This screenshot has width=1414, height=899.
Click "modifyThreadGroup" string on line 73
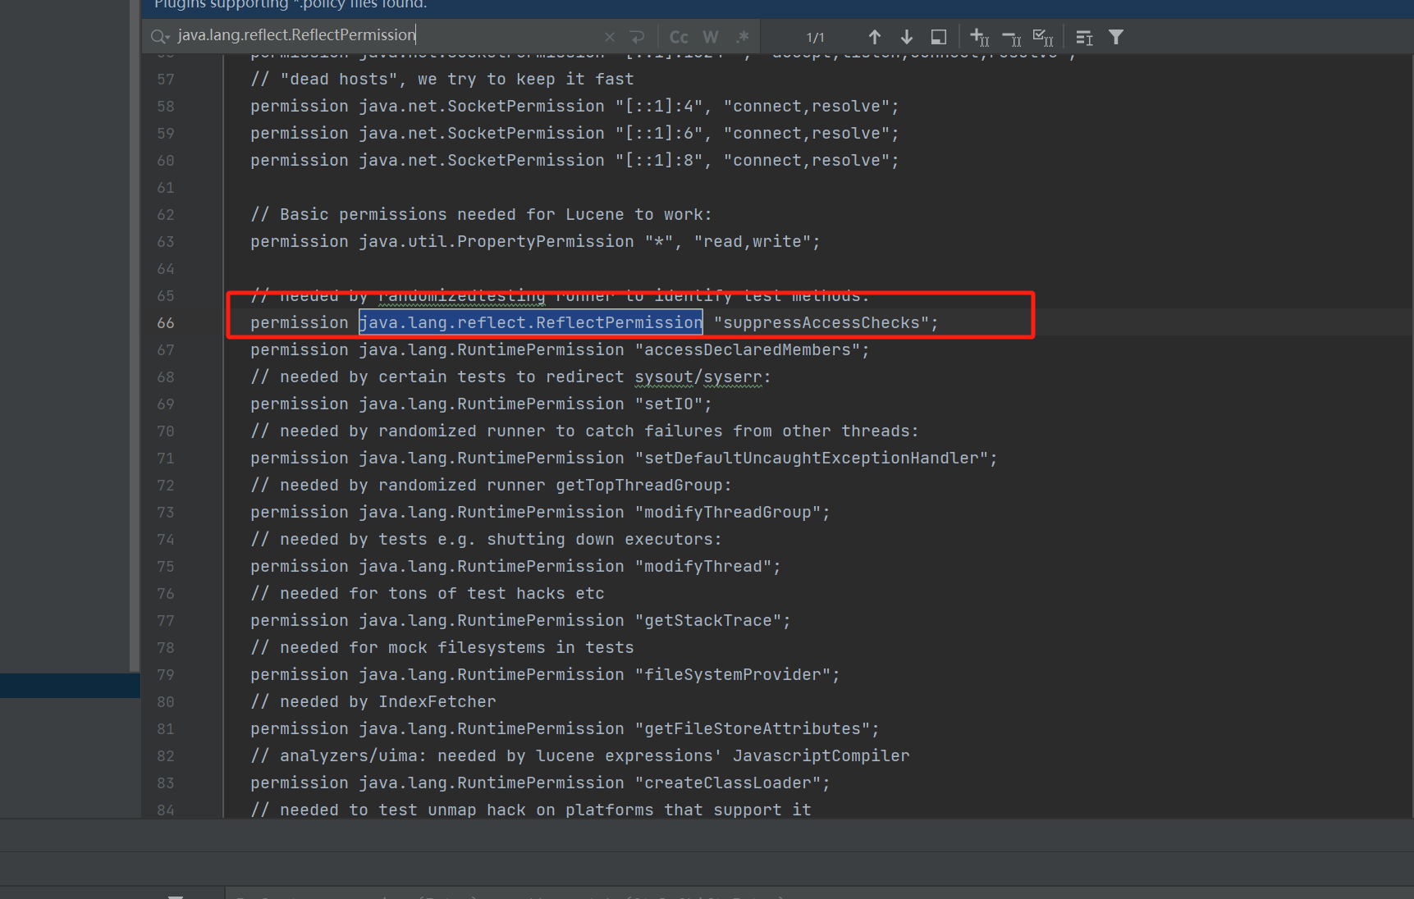(727, 513)
